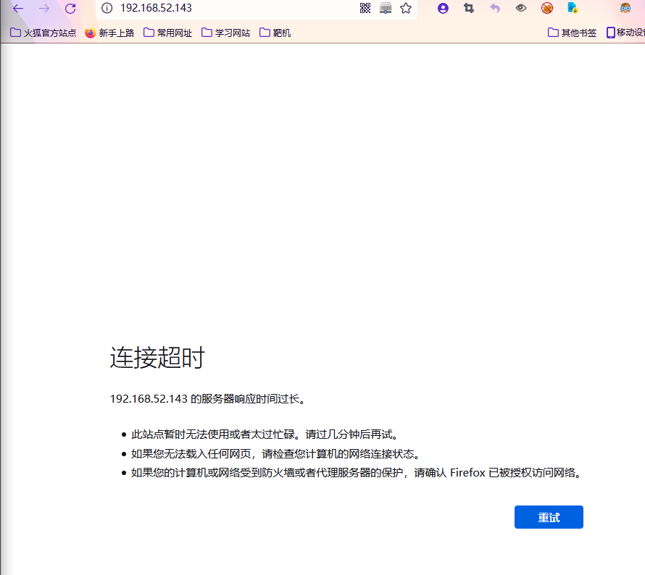
Task: Click the 重试 retry button
Action: click(549, 517)
